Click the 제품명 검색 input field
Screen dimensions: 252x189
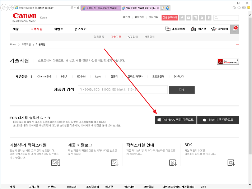coord(123,90)
